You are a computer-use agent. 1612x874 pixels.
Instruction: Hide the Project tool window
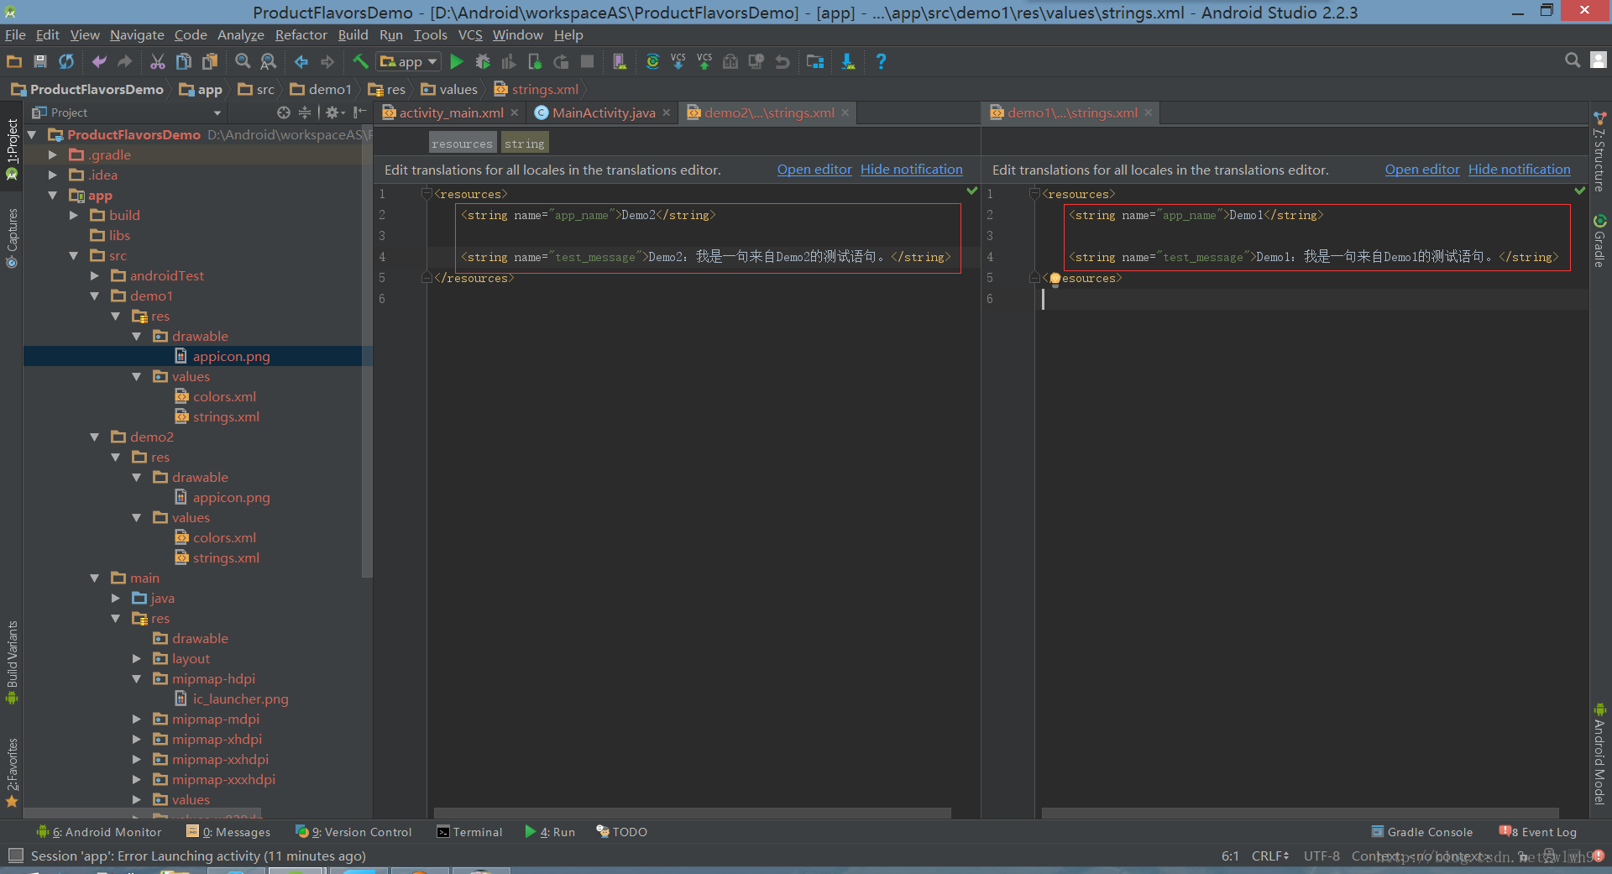[x=360, y=113]
